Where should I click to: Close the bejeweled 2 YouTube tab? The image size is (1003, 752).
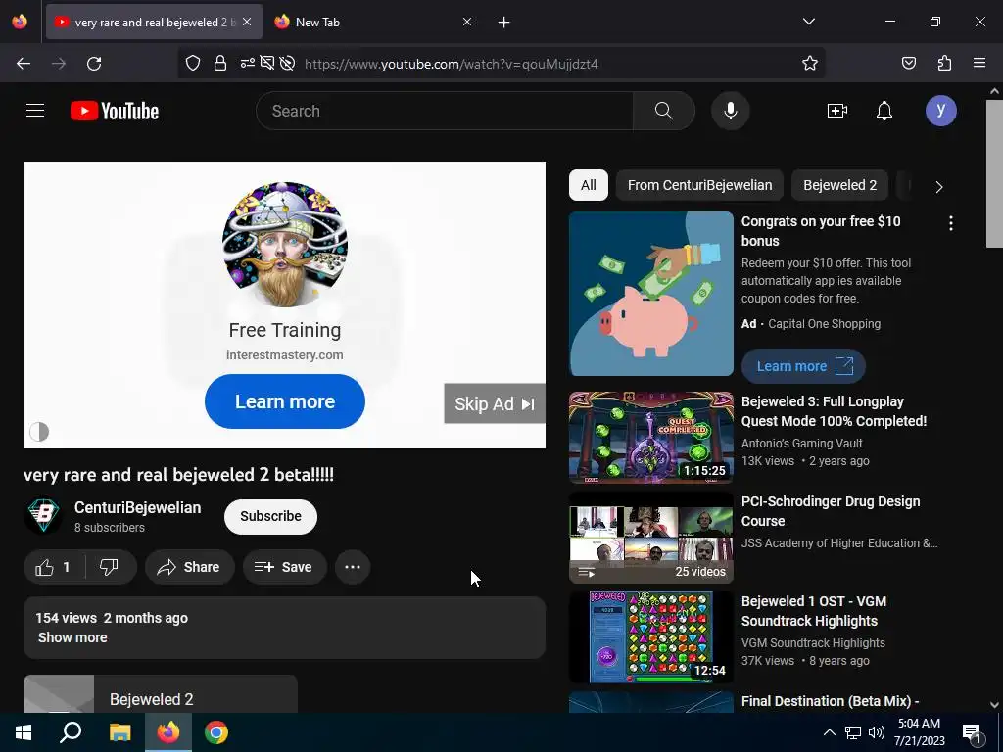(247, 22)
